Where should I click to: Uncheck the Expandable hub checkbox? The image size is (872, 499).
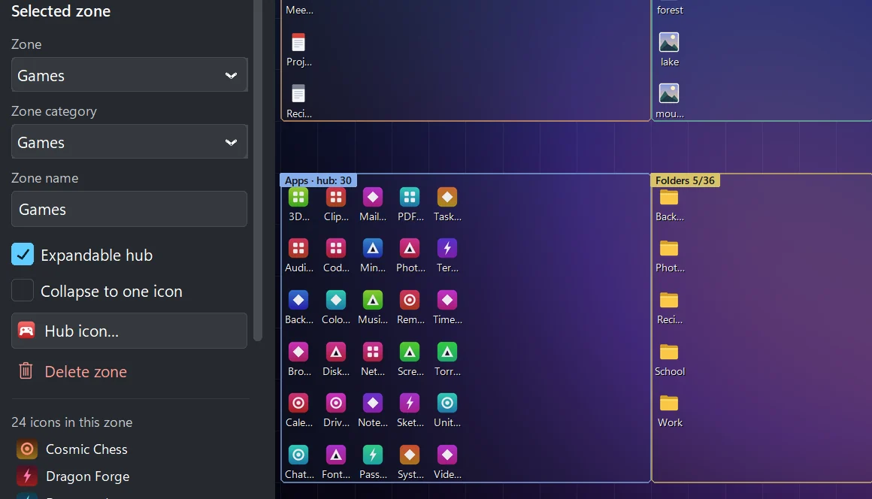click(23, 255)
